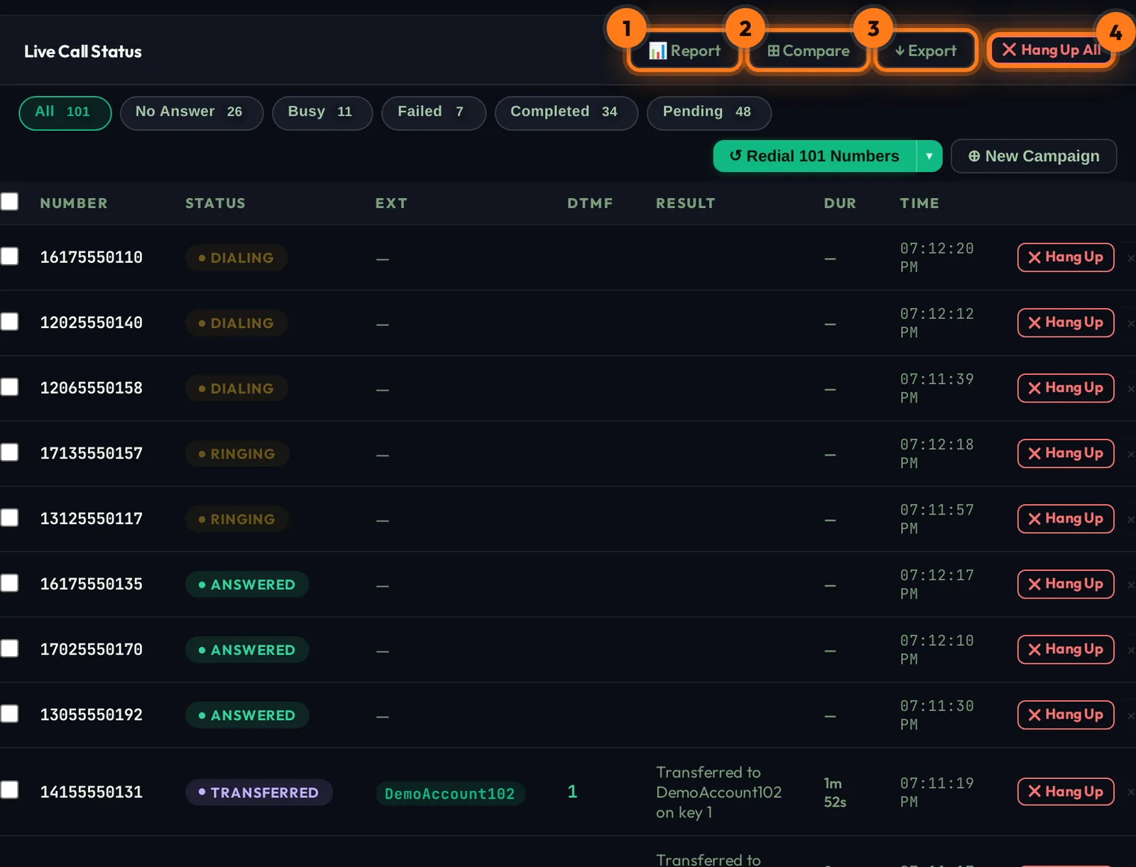Screen dimensions: 1136x867
Task: Click the Compare button
Action: coord(808,51)
